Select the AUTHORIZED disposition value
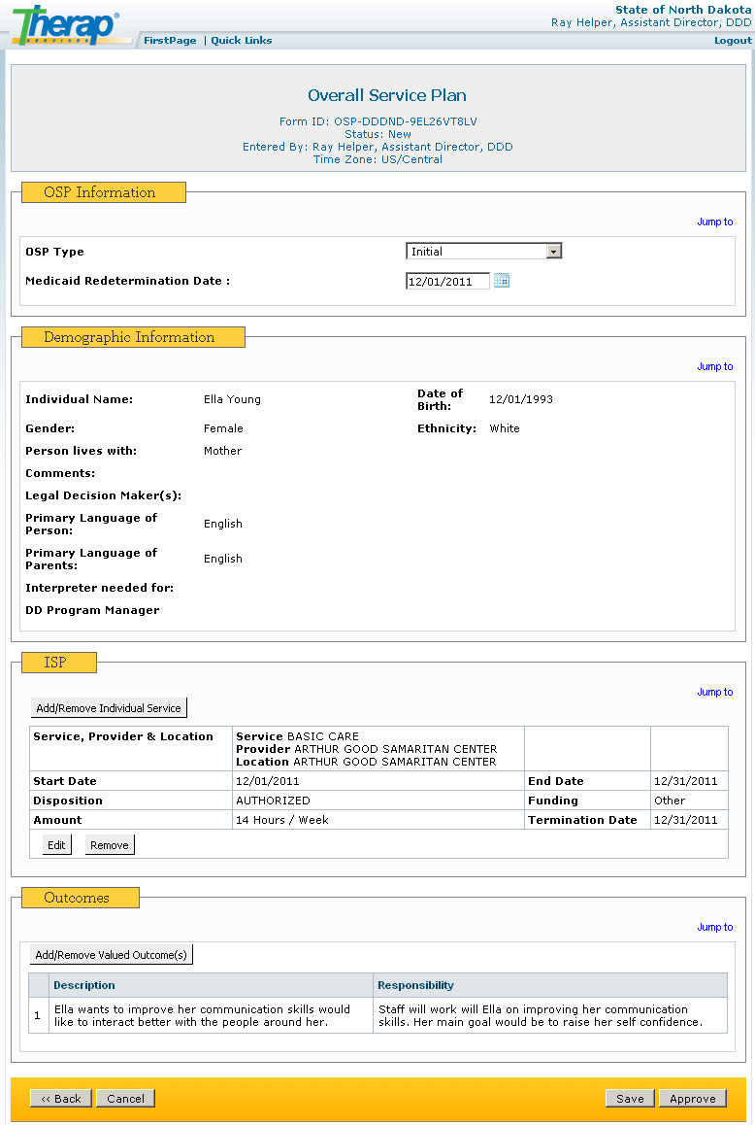This screenshot has height=1125, width=755. tap(273, 801)
